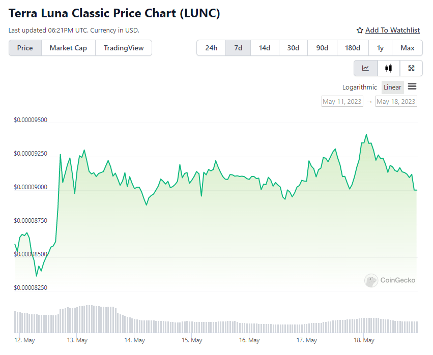Toggle Linear scale
The height and width of the screenshot is (355, 433).
tap(392, 87)
